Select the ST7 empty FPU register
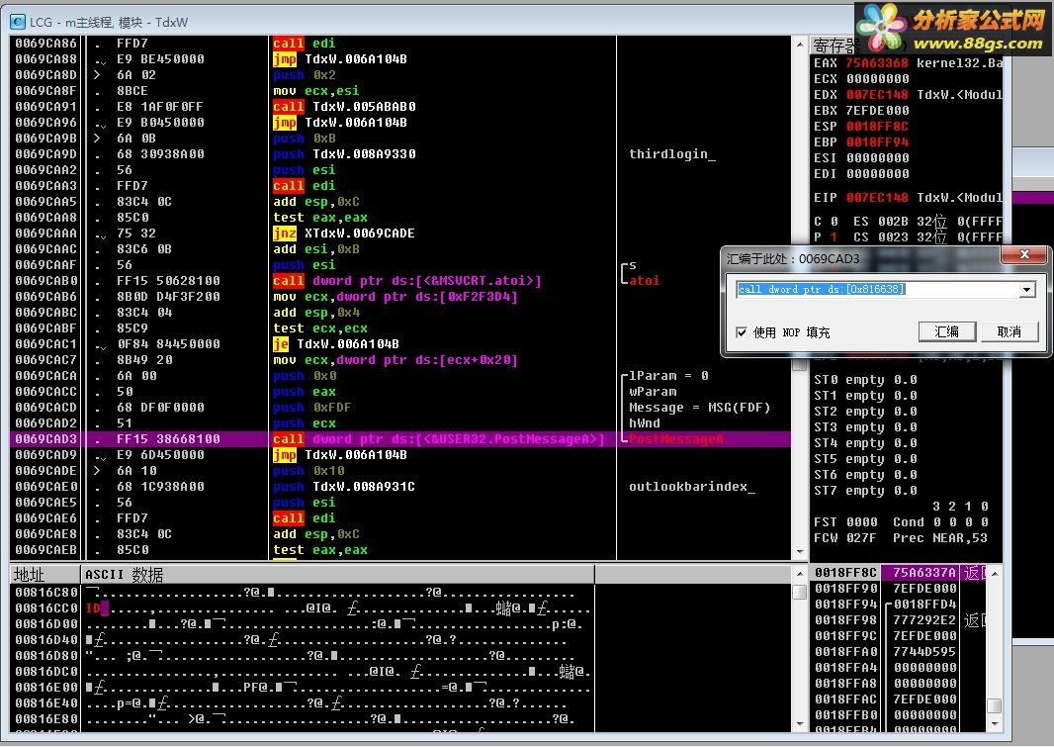The width and height of the screenshot is (1054, 747). click(x=865, y=491)
